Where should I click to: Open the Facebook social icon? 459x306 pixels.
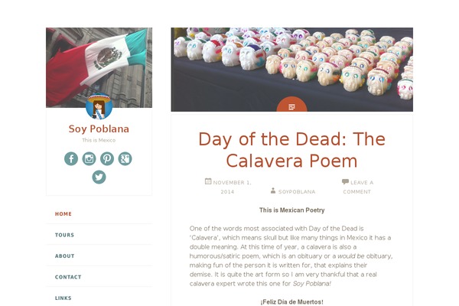71,158
